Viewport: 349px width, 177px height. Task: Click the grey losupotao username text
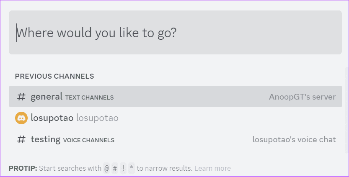[97, 118]
